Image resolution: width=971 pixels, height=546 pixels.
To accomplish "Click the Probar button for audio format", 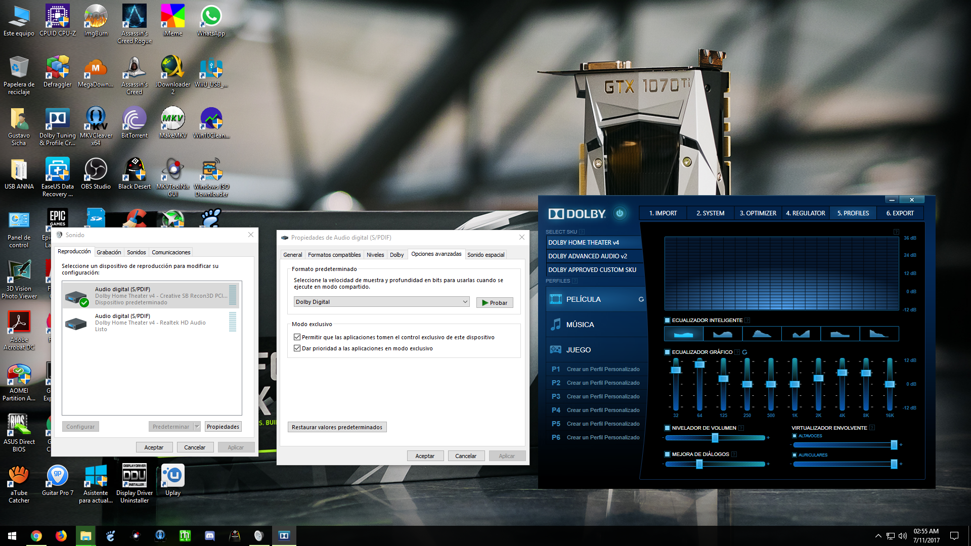I will 494,303.
